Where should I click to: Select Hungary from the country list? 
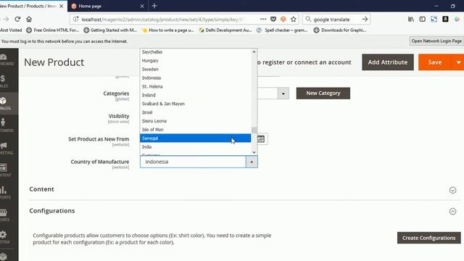(195, 60)
